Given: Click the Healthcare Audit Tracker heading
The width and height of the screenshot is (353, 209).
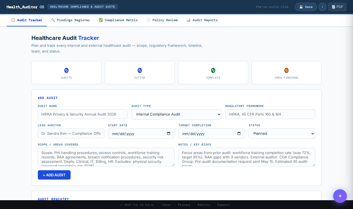Looking at the screenshot, I should 65,38.
